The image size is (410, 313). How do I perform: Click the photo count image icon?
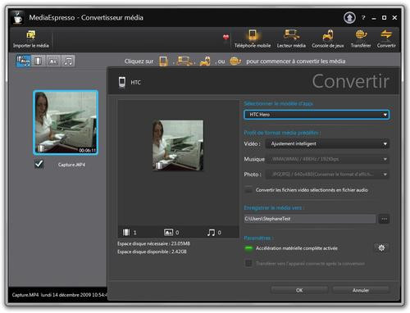point(168,233)
